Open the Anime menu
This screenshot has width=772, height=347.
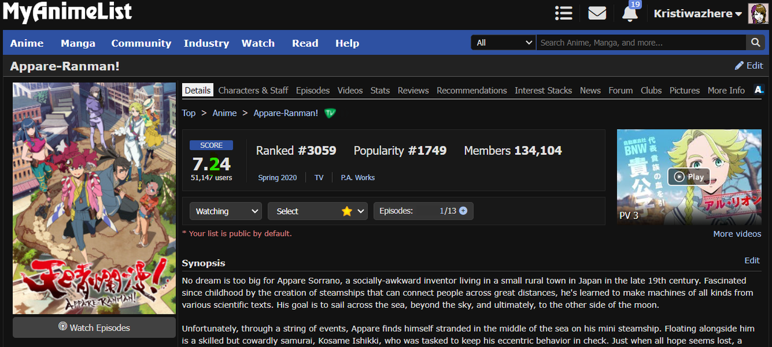pos(27,43)
